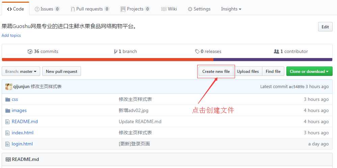Open the commit message '[更新]登录页面'
The width and height of the screenshot is (337, 168).
click(134, 144)
